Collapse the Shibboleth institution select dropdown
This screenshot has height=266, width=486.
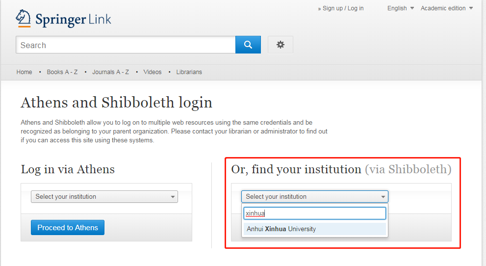tap(315, 197)
